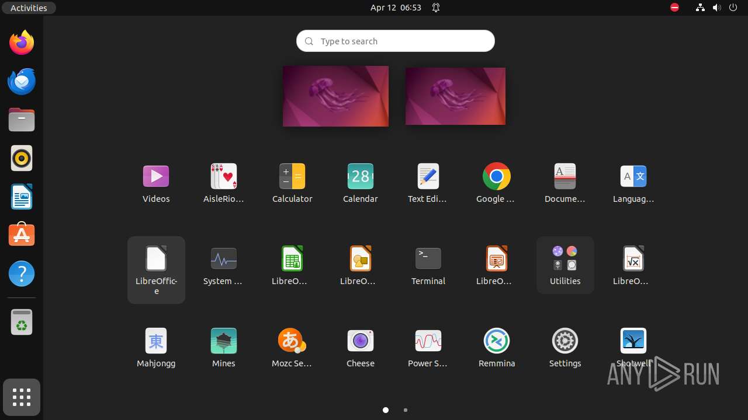This screenshot has width=748, height=420.
Task: Open the Calculator app
Action: tap(292, 183)
